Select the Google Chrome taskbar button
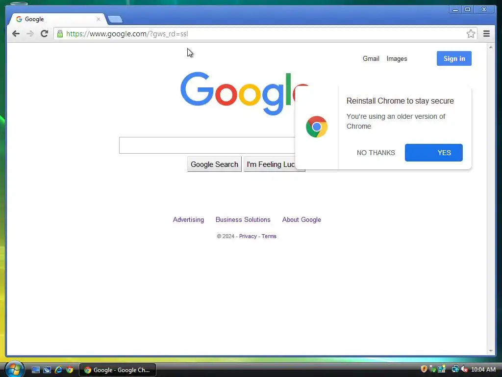The image size is (502, 377). (118, 370)
